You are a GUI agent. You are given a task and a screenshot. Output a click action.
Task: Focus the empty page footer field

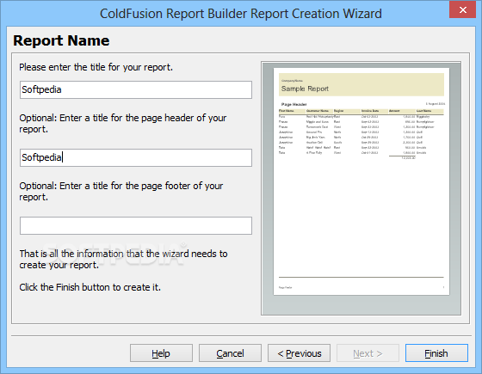click(x=136, y=225)
